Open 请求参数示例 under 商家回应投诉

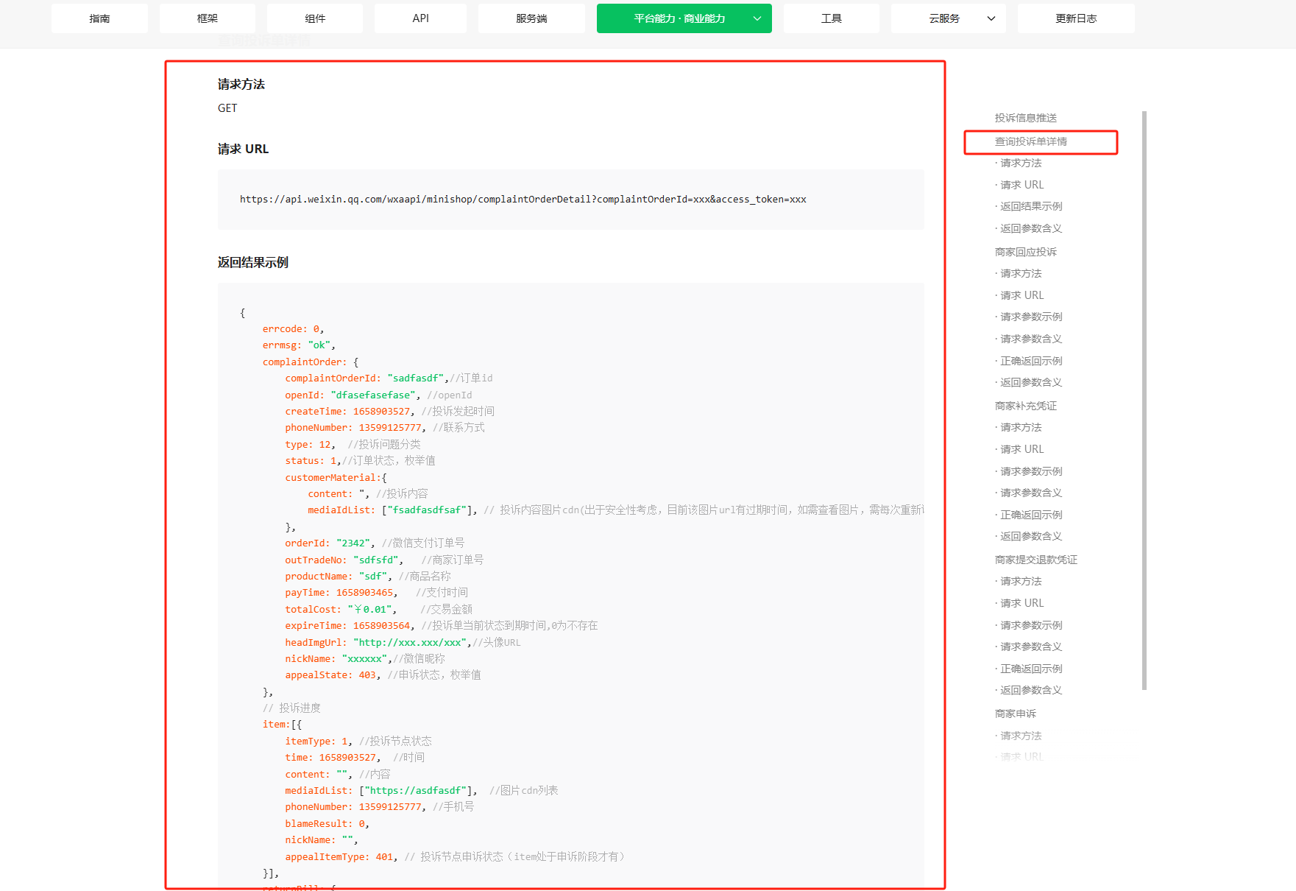click(x=1031, y=317)
